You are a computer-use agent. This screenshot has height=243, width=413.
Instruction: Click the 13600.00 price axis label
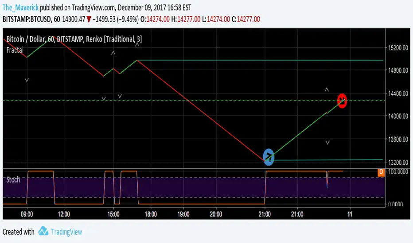(x=398, y=139)
